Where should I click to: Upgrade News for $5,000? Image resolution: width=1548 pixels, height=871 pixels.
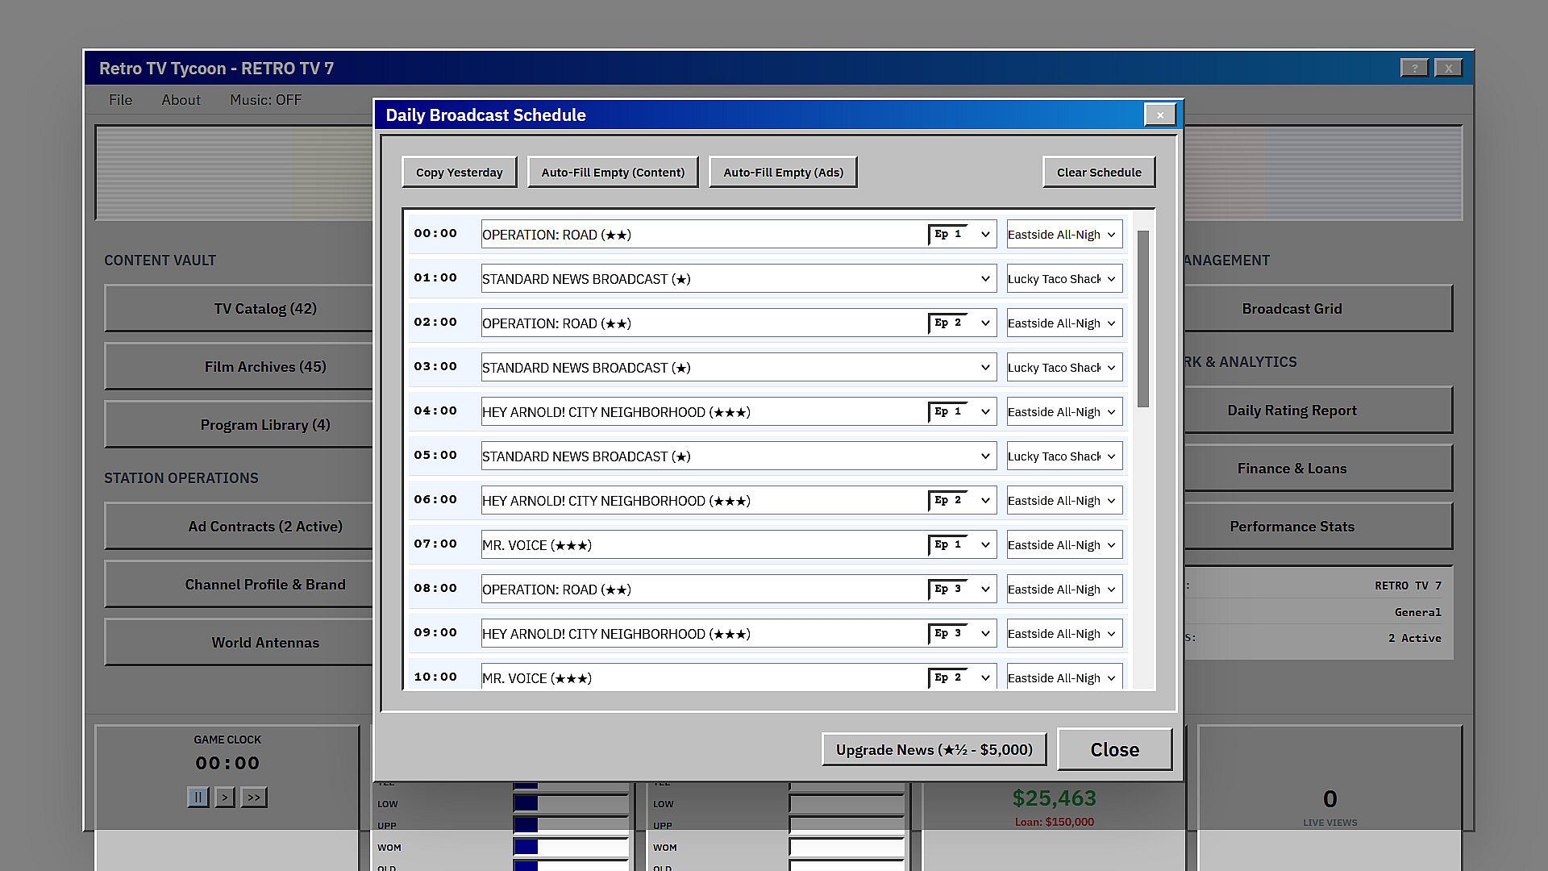(934, 750)
